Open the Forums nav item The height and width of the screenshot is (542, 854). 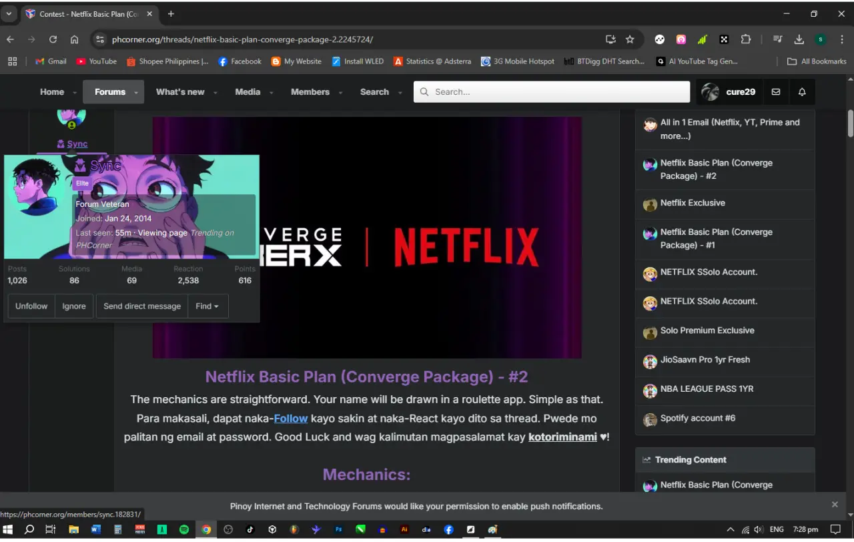[x=109, y=92]
